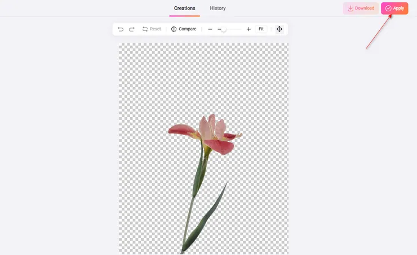
Task: Open the History tab
Action: pos(218,8)
